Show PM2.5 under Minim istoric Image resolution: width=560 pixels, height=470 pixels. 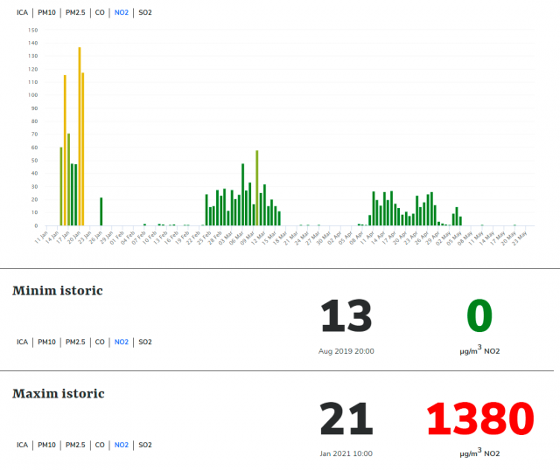click(76, 342)
